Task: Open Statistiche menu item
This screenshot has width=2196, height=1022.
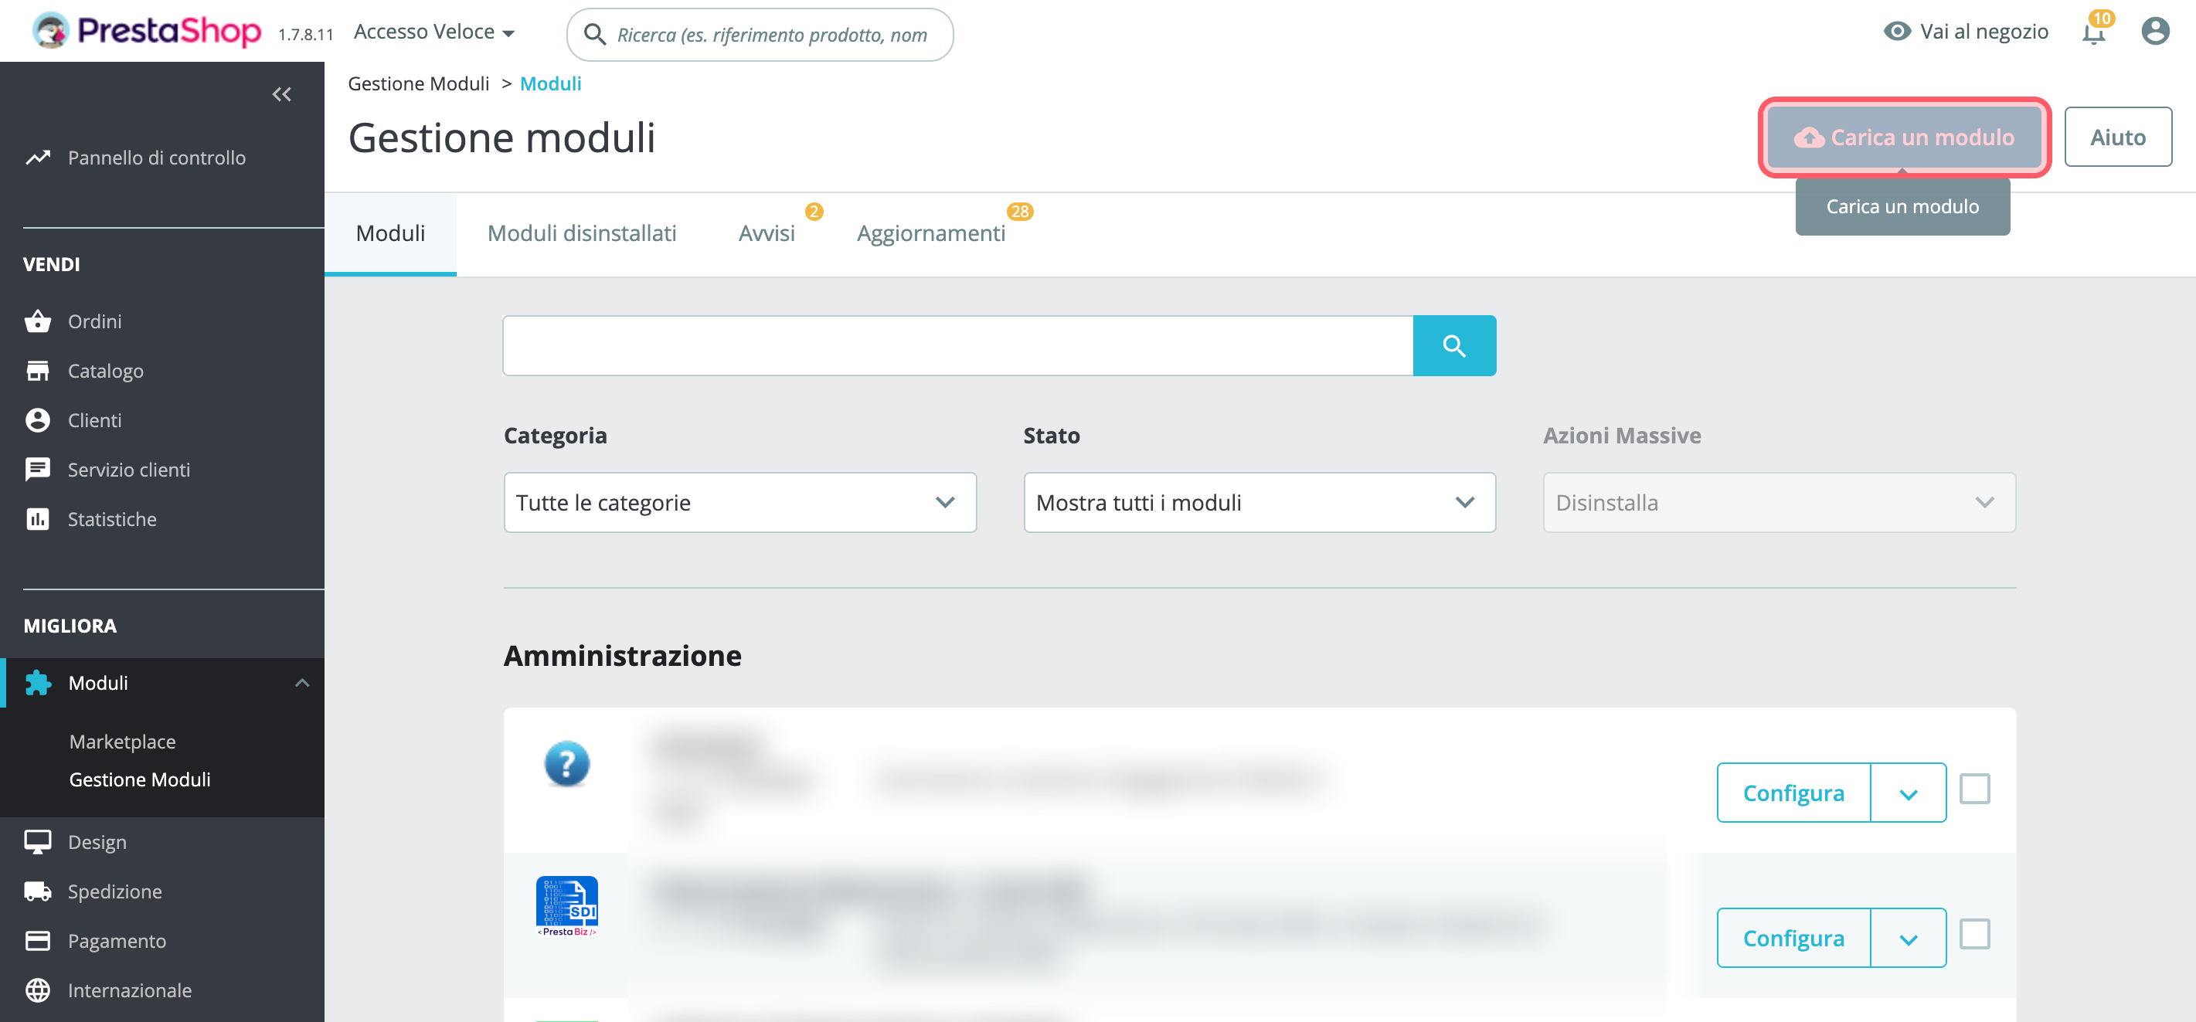Action: point(112,519)
